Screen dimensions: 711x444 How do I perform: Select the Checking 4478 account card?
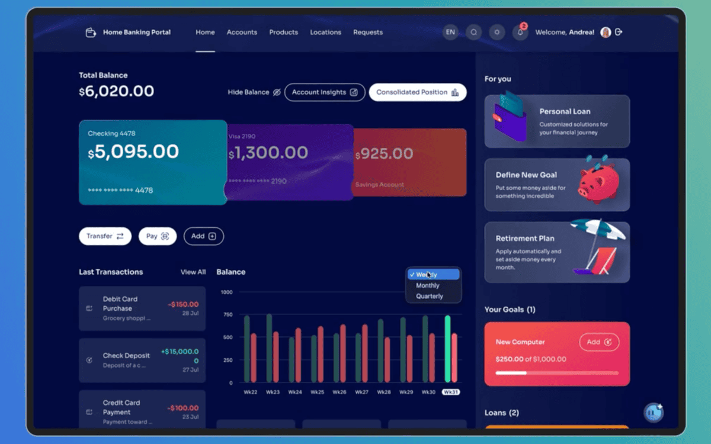[153, 162]
